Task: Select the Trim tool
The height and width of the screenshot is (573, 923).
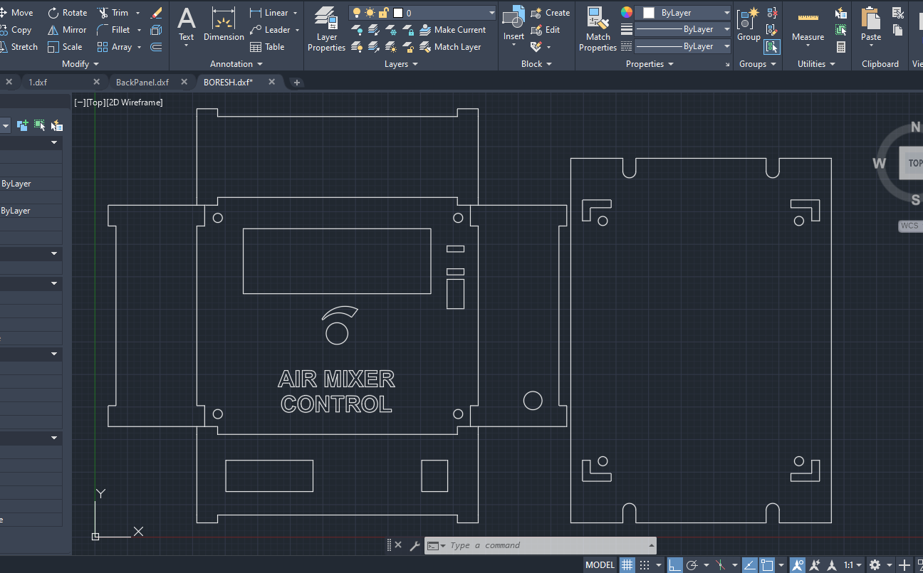Action: 113,13
